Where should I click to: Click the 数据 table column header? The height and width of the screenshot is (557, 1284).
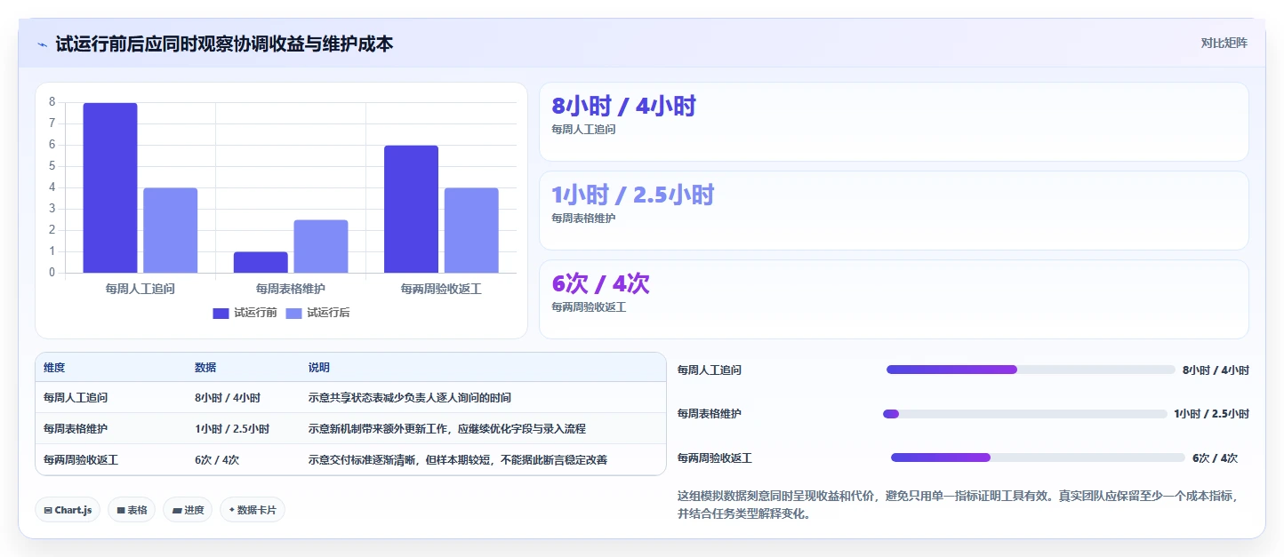pyautogui.click(x=205, y=368)
